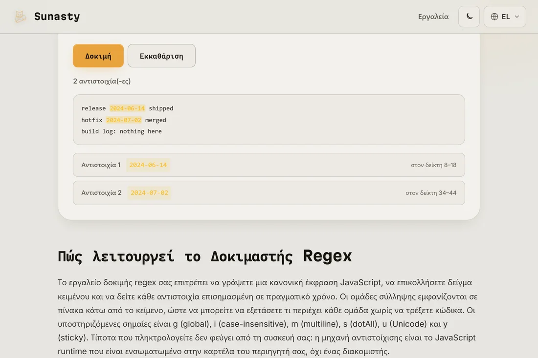Click the word 'shipped' in the release line
Viewport: 538px width, 358px height.
click(161, 108)
